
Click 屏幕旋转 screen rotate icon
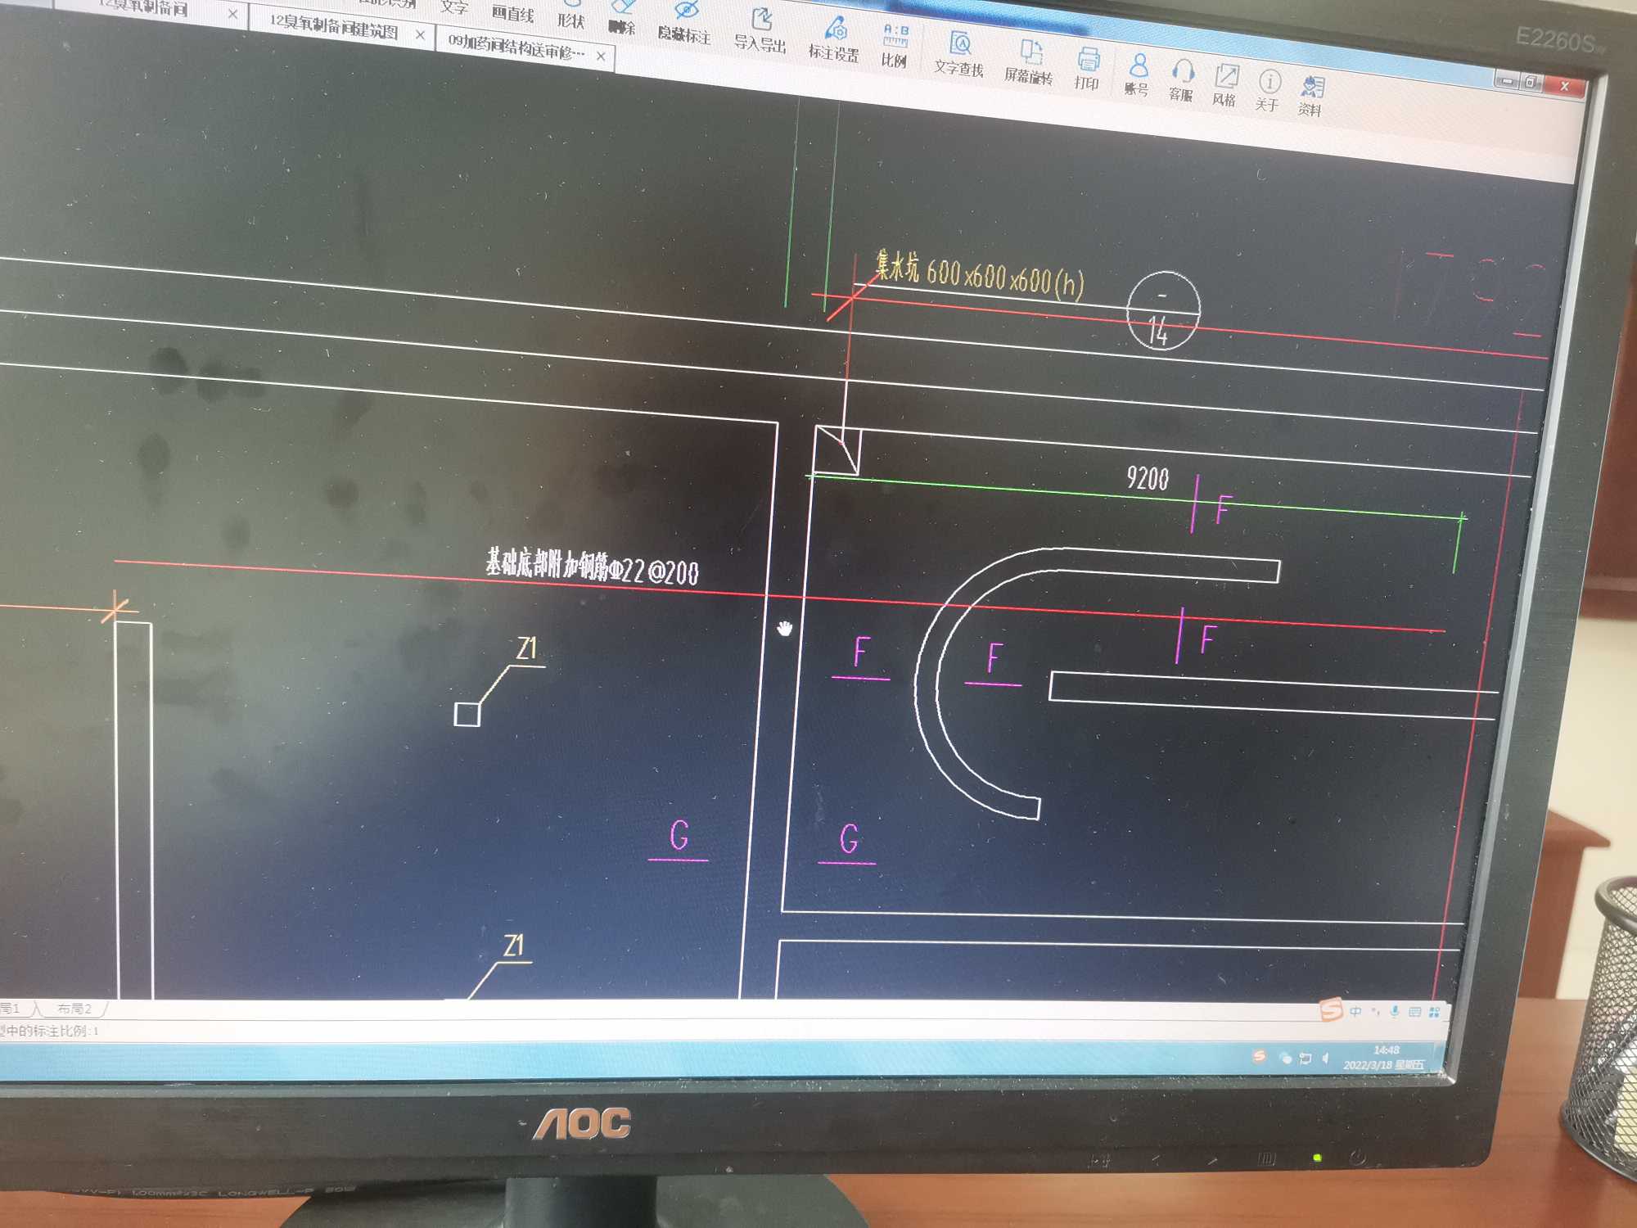coord(1029,62)
